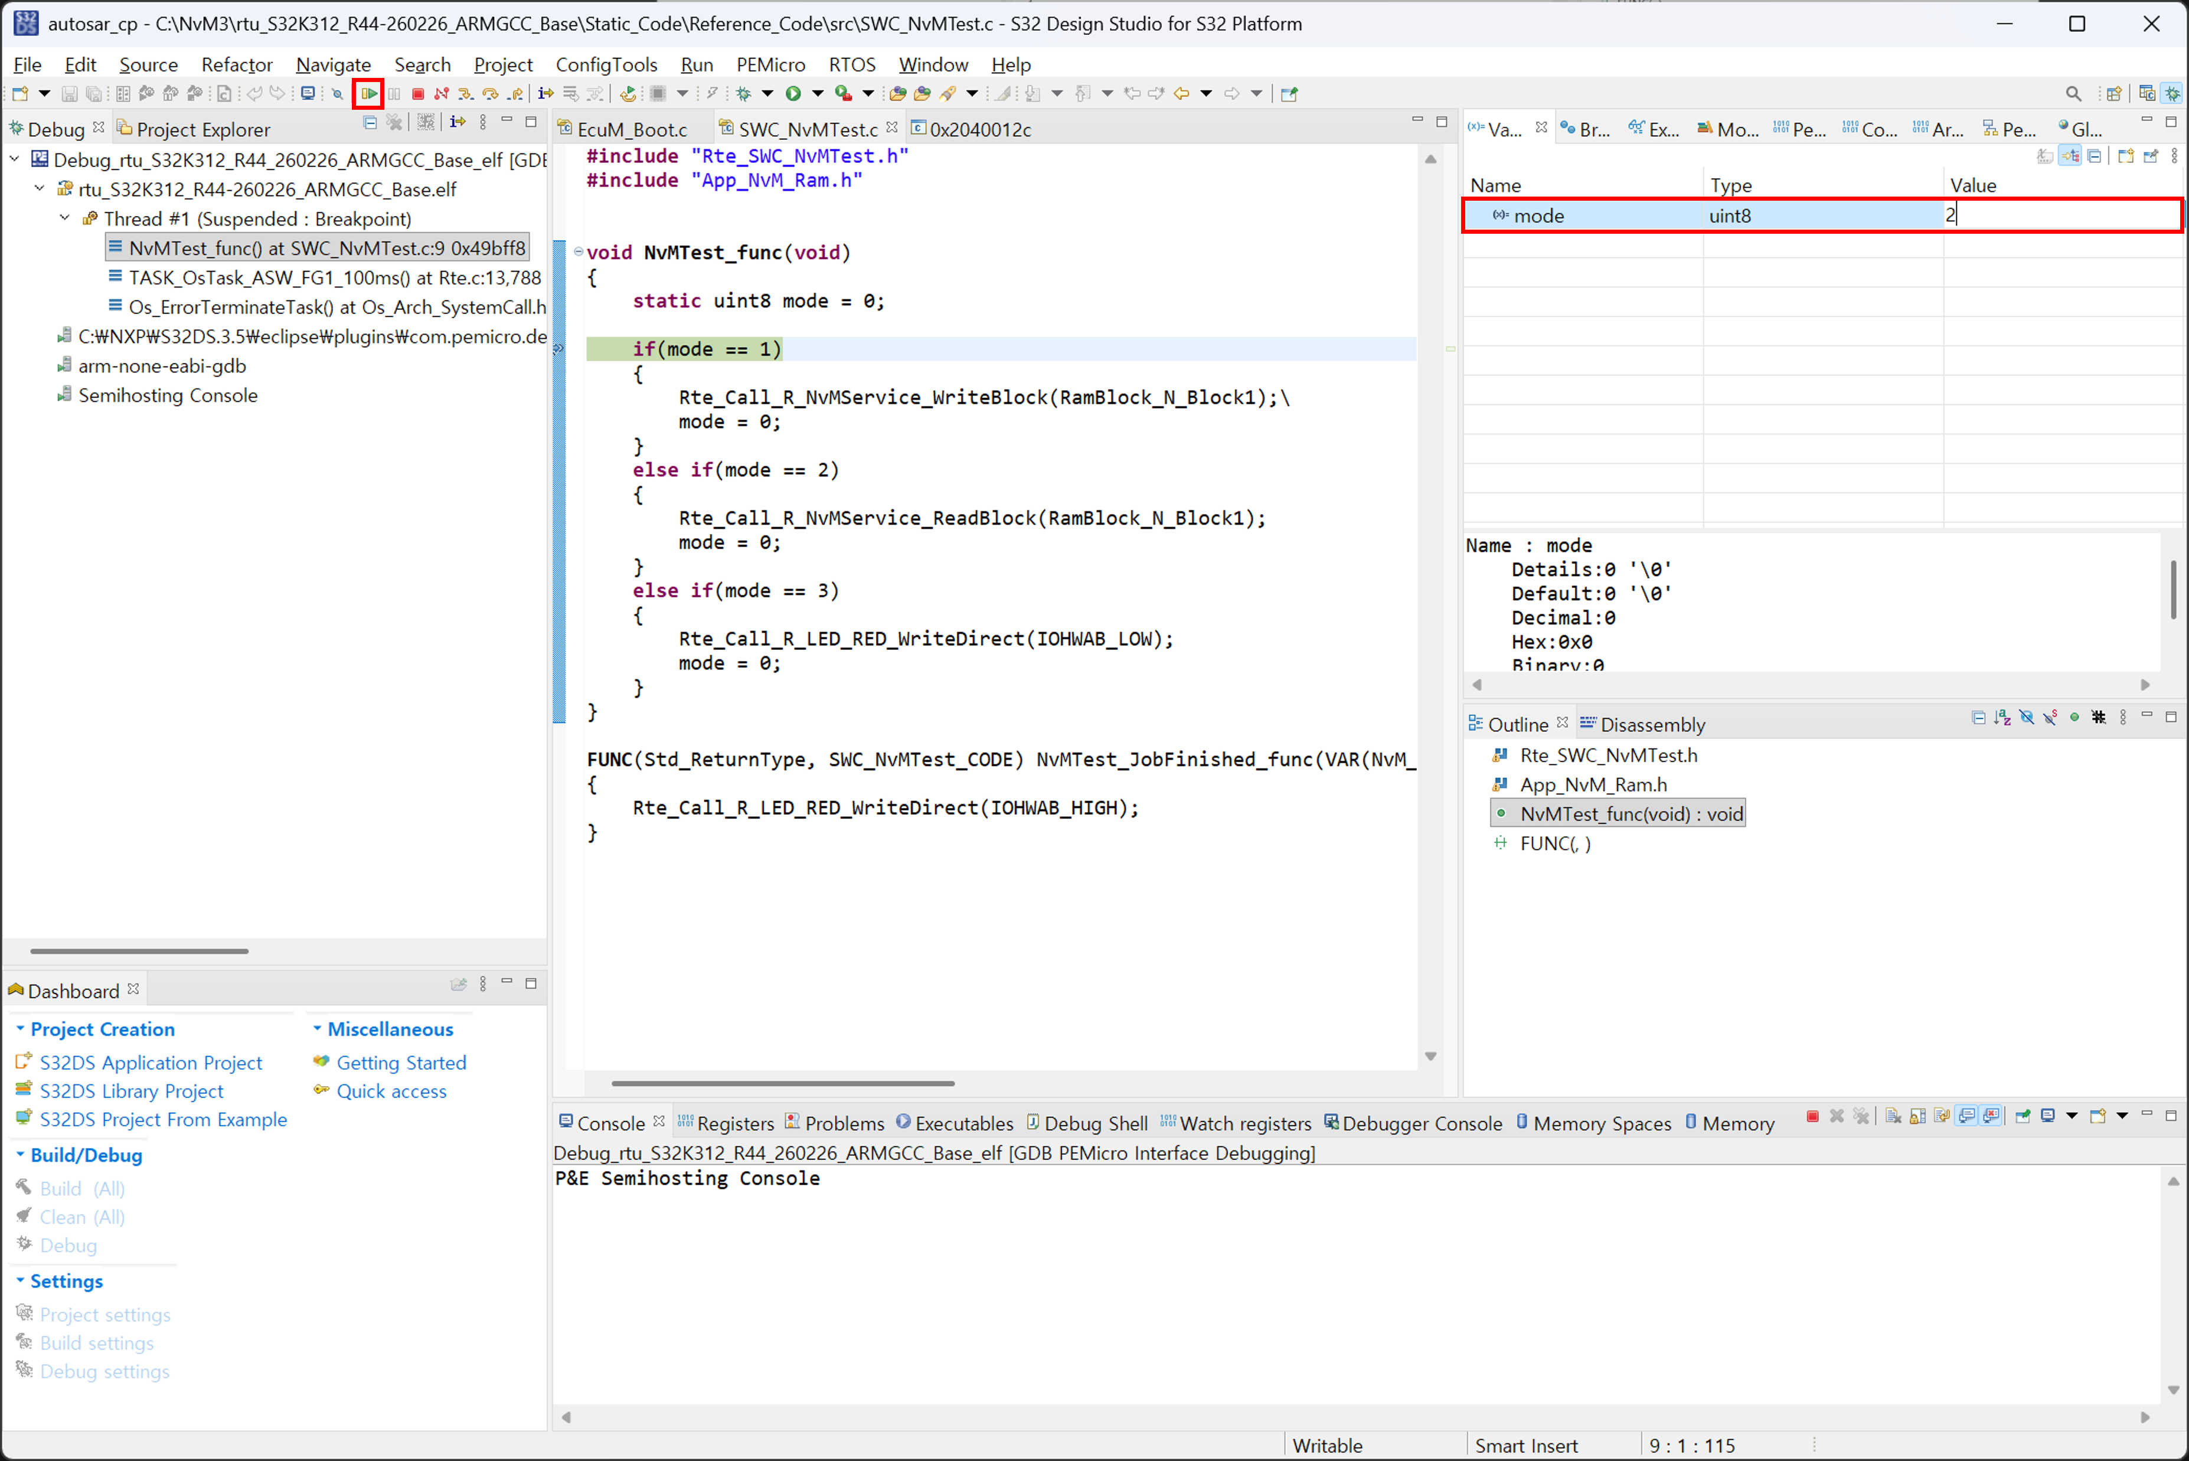Toggle alphabetical Sort in the Outline view
Screen dimensions: 2189x1461
[x=2002, y=717]
